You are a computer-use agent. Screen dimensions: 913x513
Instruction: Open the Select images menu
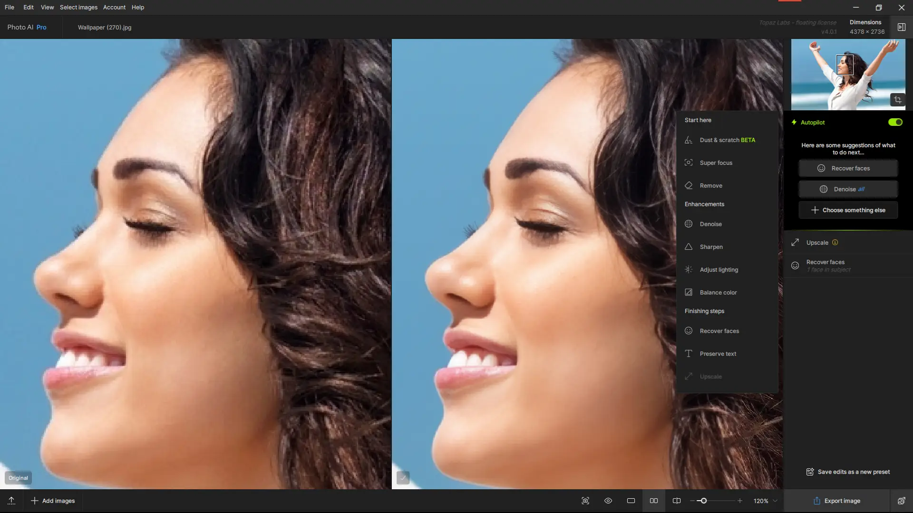(78, 7)
